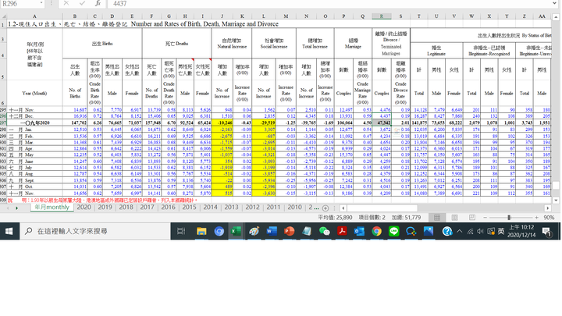The image size is (562, 316).
Task: Click the formula bar Enter checkmark icon
Action: coord(82,4)
